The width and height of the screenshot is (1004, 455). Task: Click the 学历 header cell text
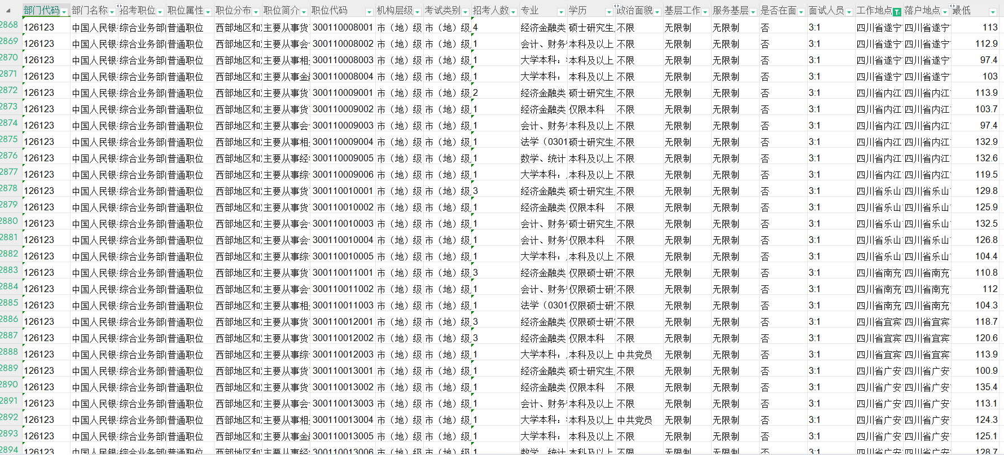click(577, 10)
